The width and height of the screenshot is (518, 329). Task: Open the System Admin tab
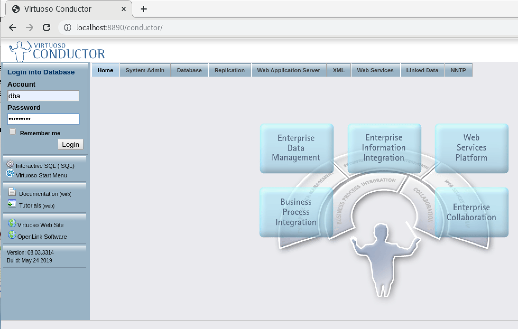(x=145, y=70)
